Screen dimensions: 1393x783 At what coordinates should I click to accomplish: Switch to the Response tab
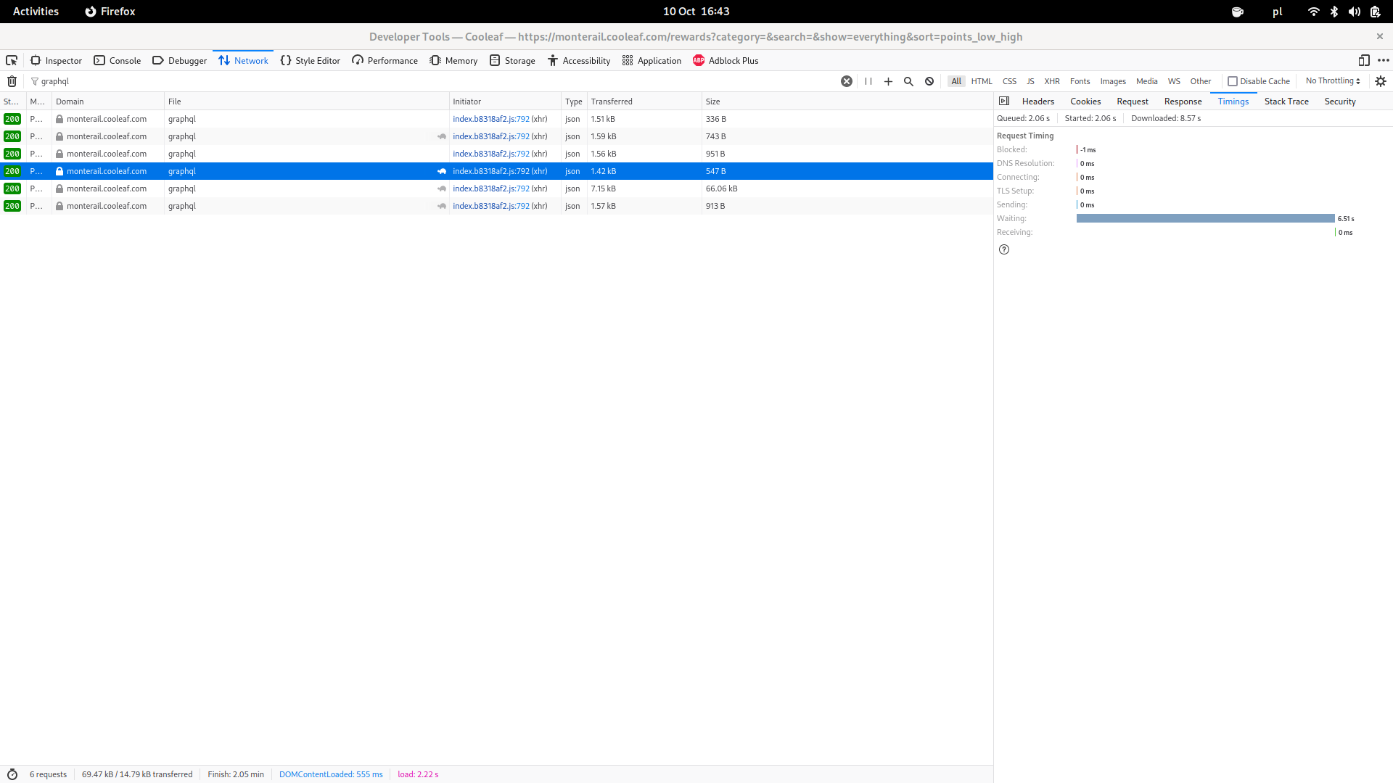click(x=1183, y=101)
